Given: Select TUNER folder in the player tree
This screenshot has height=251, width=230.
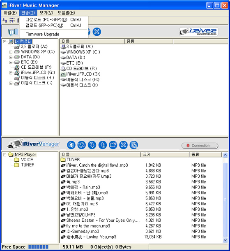Looking at the screenshot, I should (28, 165).
